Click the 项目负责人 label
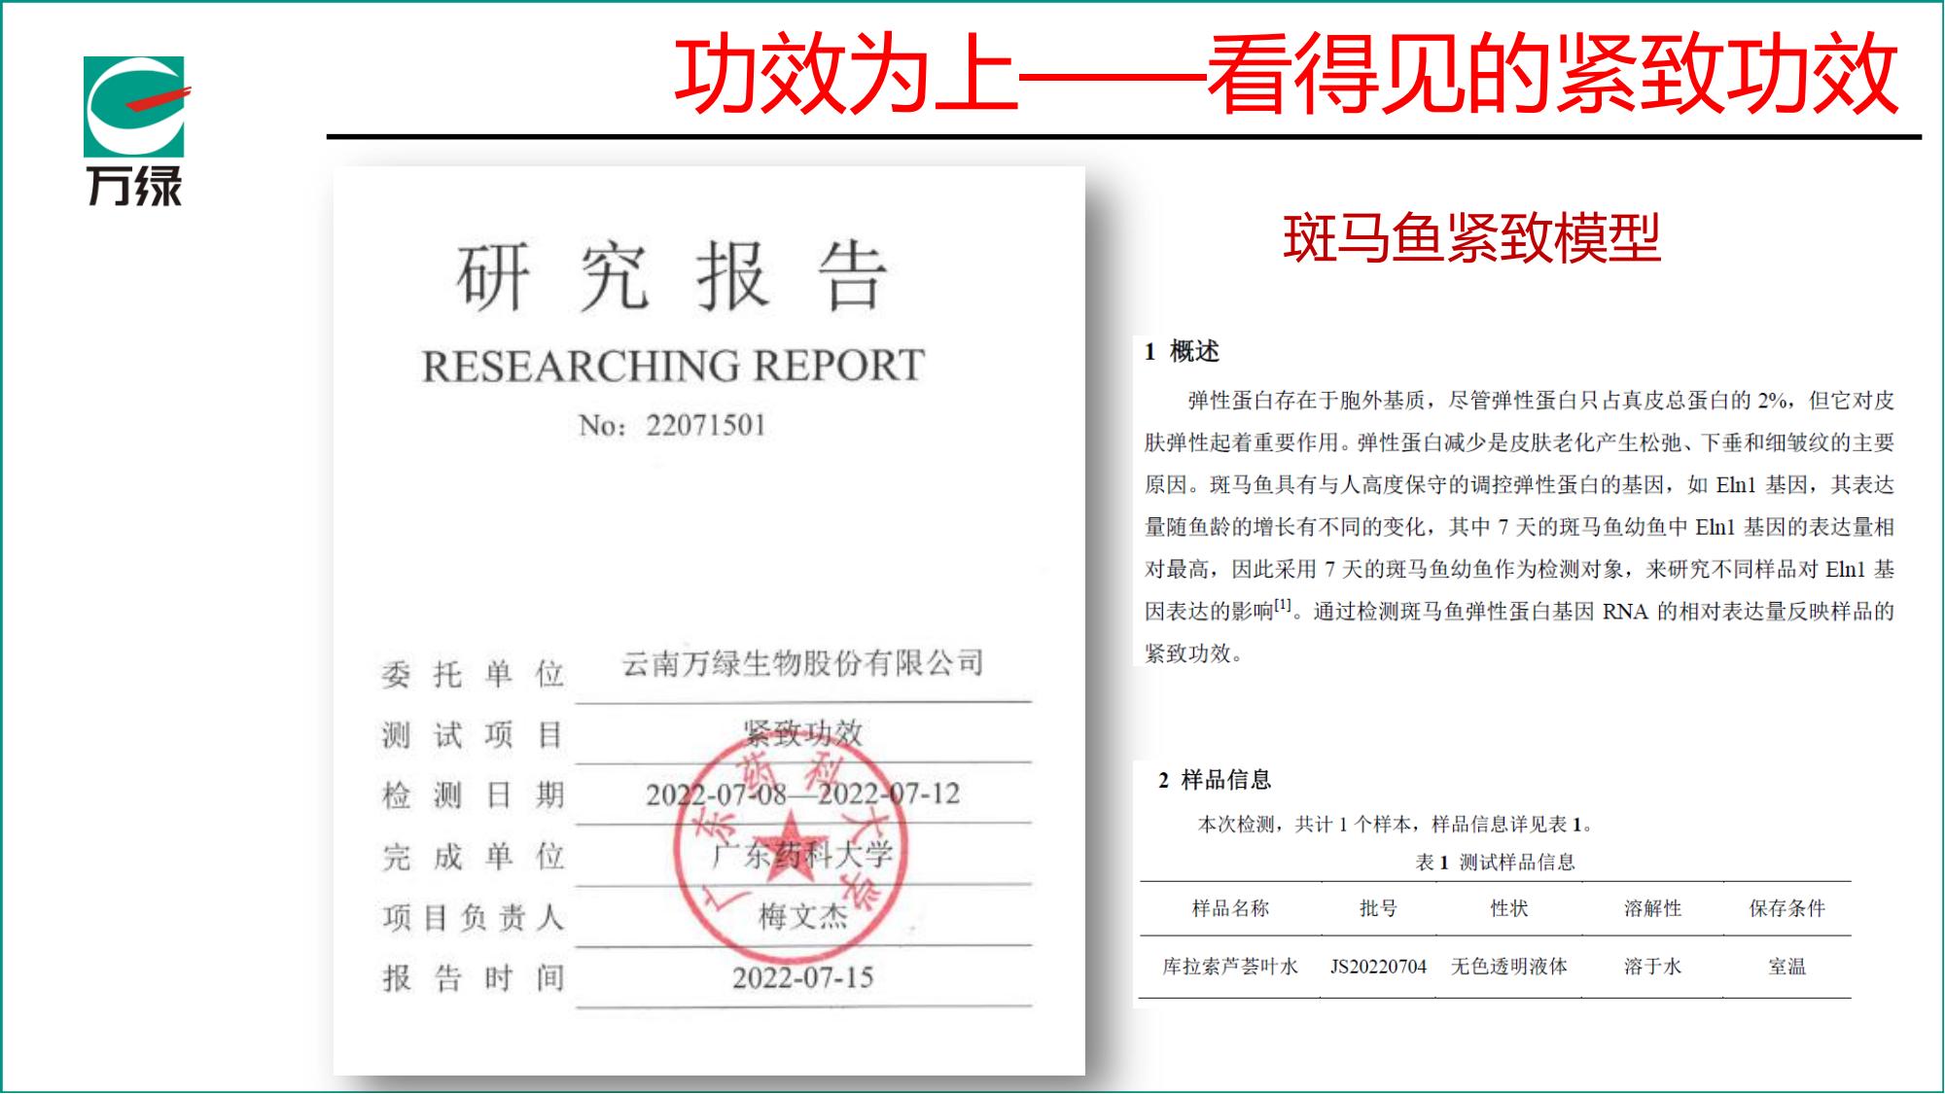This screenshot has height=1094, width=1945. point(473,917)
